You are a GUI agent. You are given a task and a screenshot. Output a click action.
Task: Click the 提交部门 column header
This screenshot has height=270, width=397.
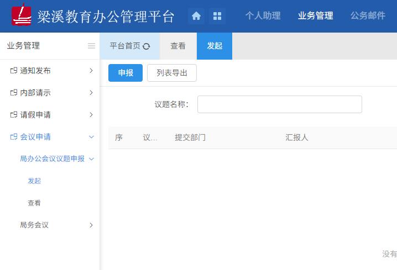pos(190,137)
